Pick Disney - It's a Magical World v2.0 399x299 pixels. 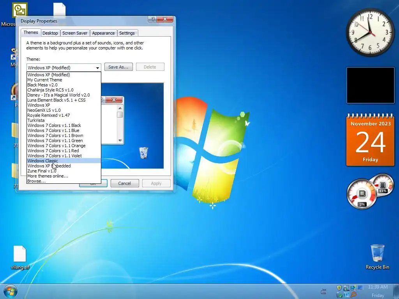64,95
